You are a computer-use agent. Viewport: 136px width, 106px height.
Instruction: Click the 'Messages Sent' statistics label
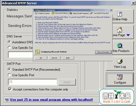pyautogui.click(x=19, y=16)
